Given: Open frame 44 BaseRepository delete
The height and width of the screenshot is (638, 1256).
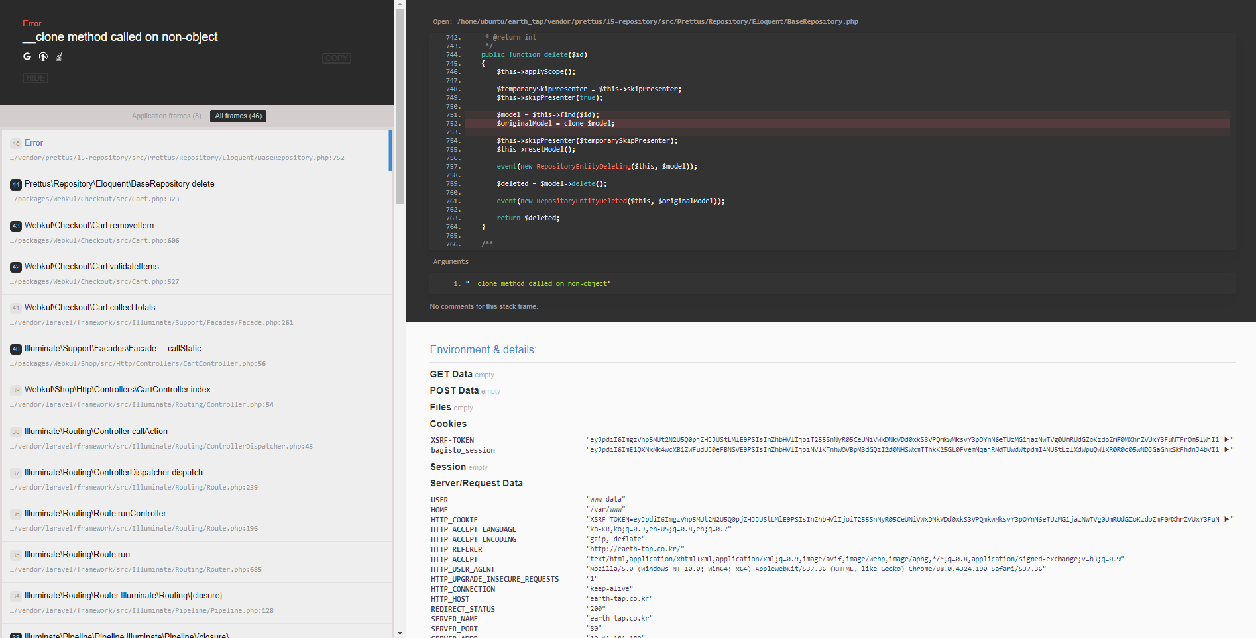Looking at the screenshot, I should click(197, 191).
